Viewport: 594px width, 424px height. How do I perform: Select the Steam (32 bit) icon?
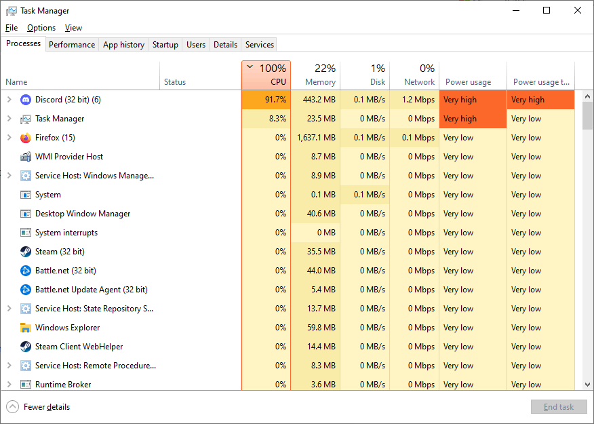25,252
